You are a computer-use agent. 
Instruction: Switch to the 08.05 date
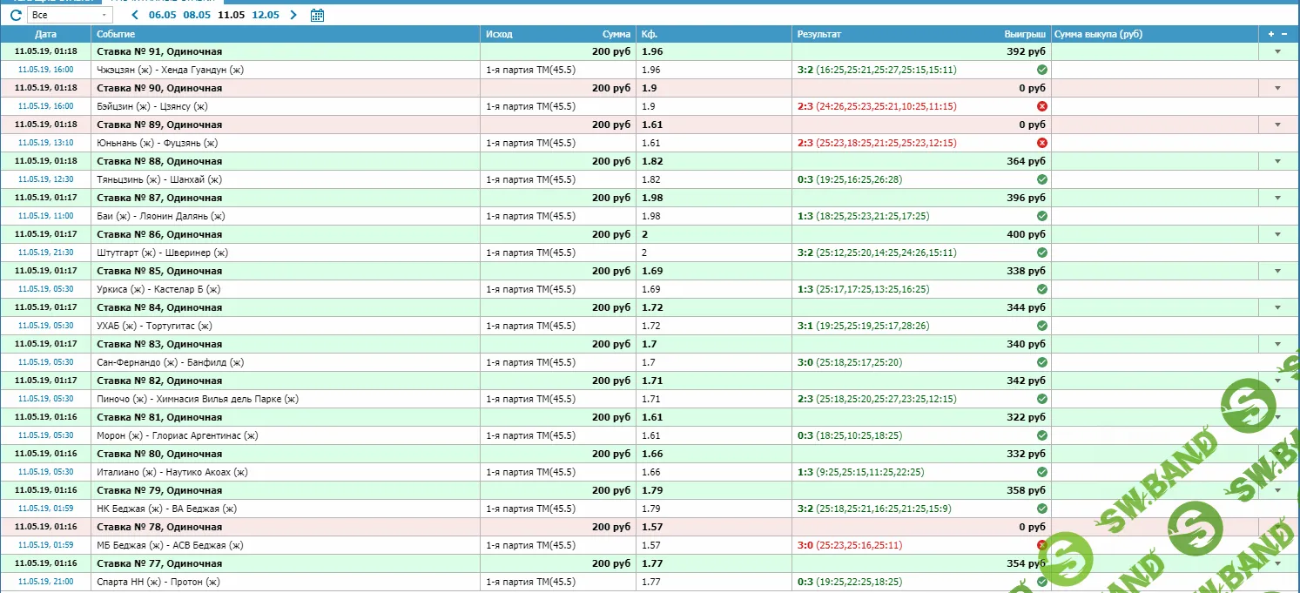(x=197, y=15)
